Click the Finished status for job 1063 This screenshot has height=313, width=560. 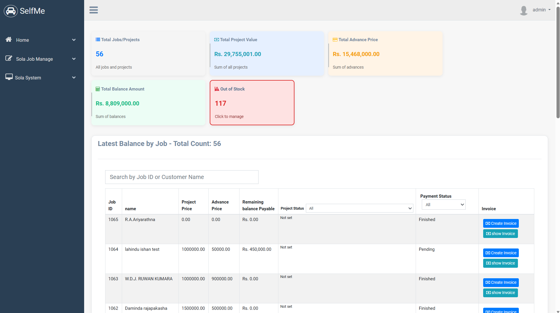(427, 279)
